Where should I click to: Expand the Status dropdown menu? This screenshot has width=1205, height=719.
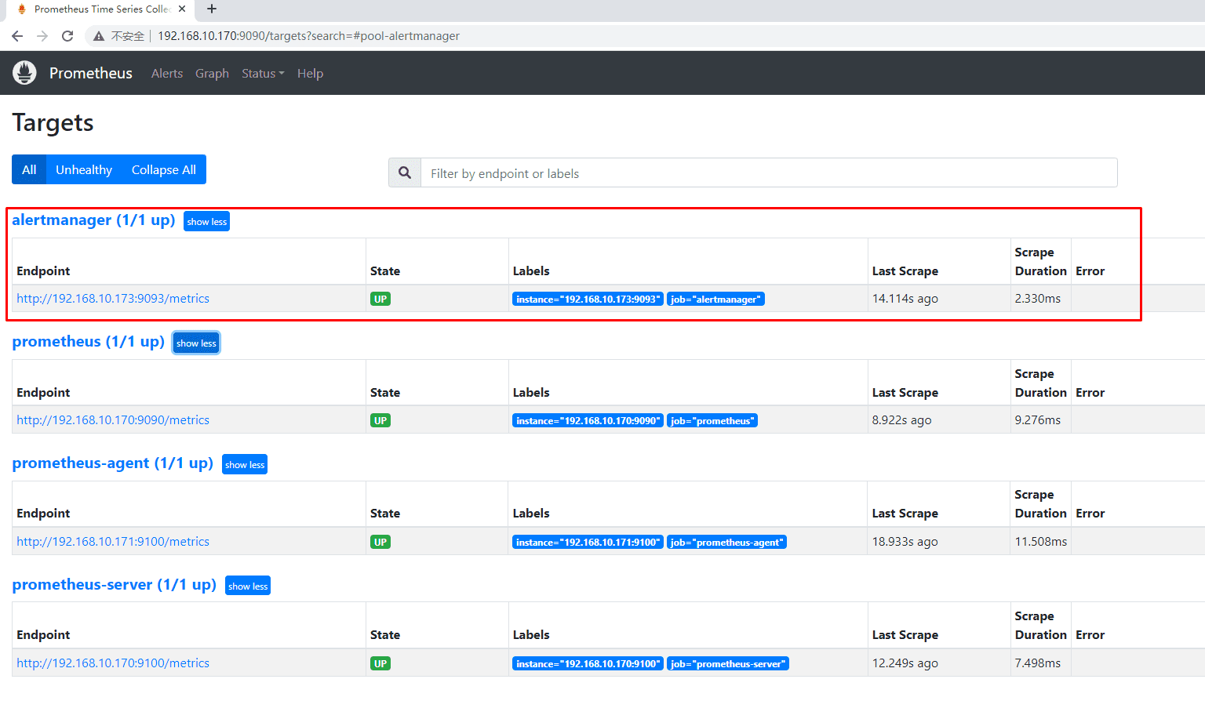[263, 73]
